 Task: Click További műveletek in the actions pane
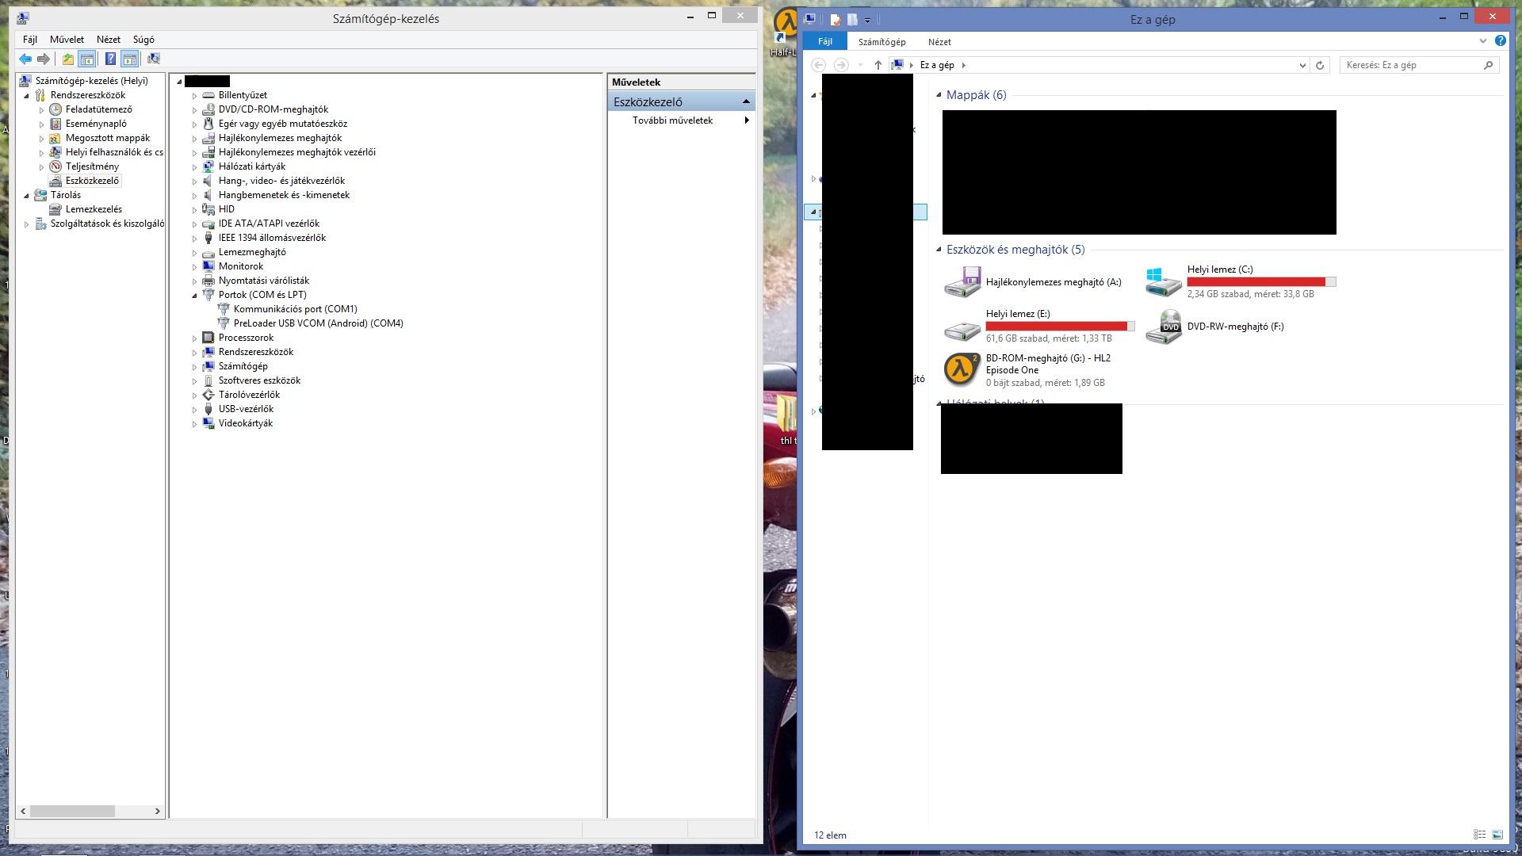[672, 120]
